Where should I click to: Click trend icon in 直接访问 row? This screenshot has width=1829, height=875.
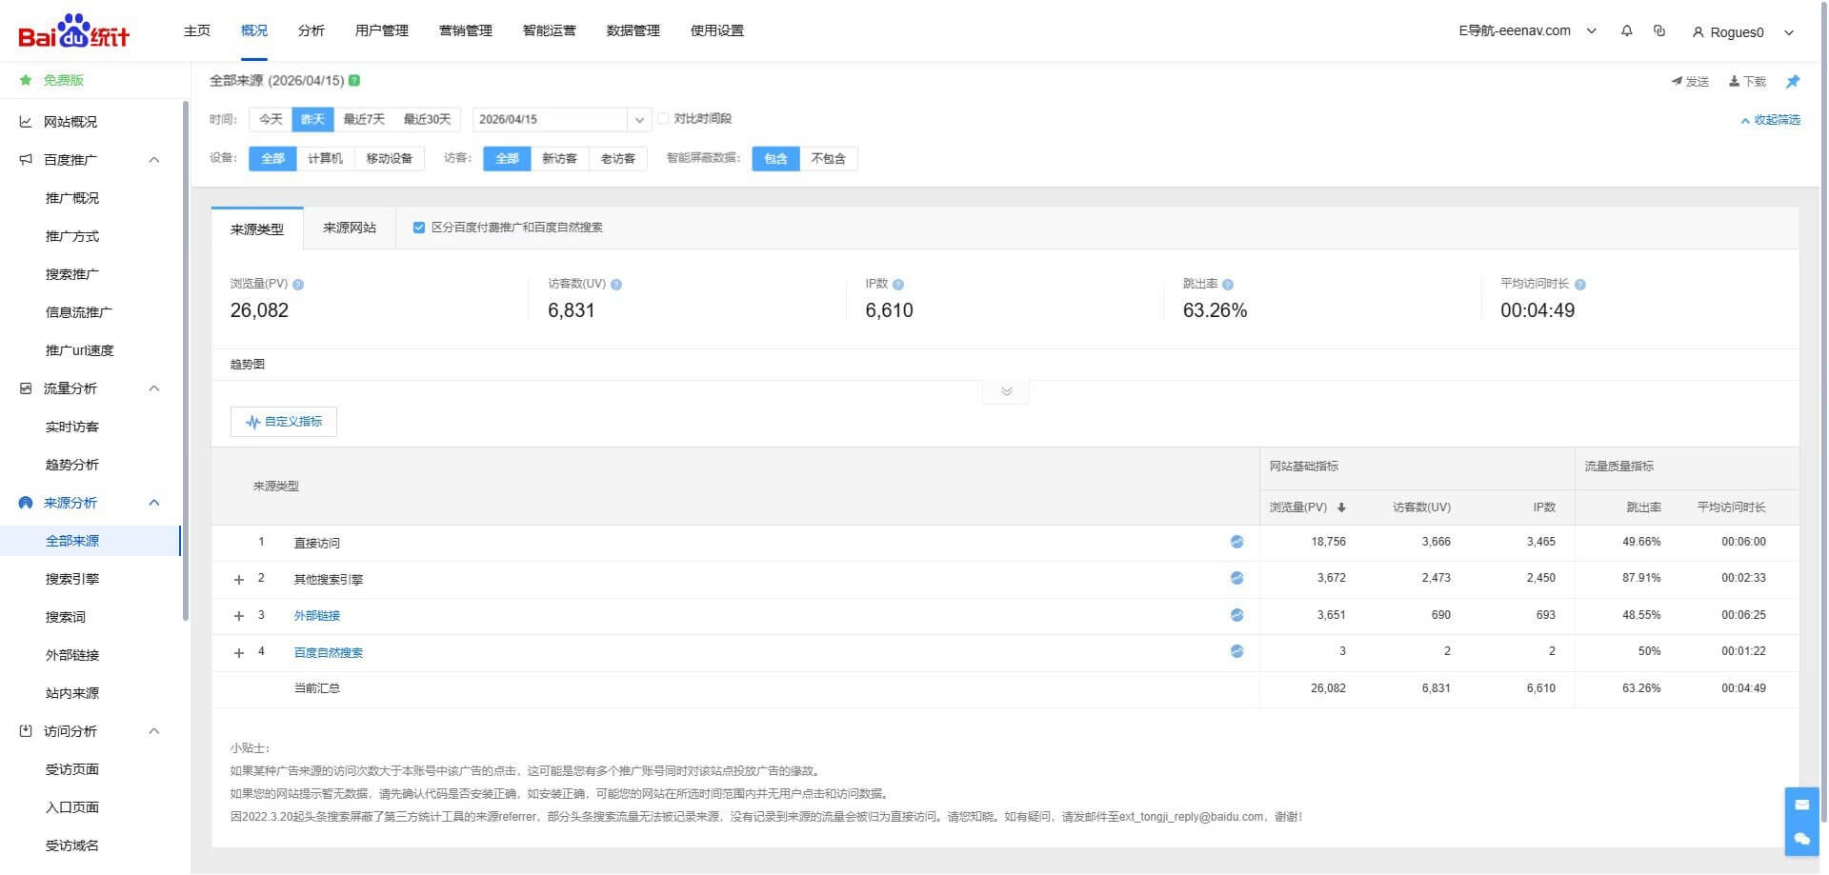click(1236, 542)
